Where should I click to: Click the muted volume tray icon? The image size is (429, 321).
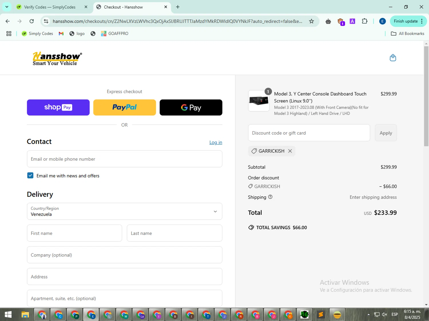(x=384, y=314)
